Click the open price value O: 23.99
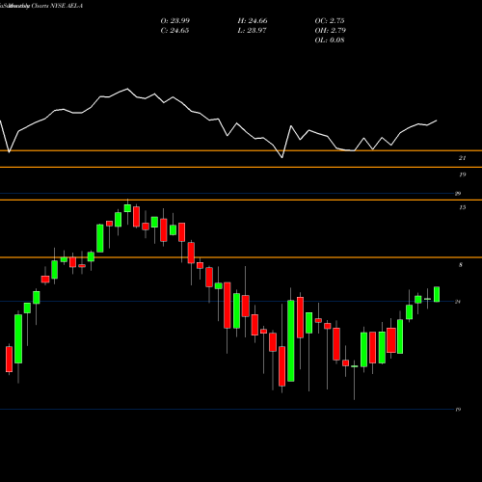 (175, 21)
